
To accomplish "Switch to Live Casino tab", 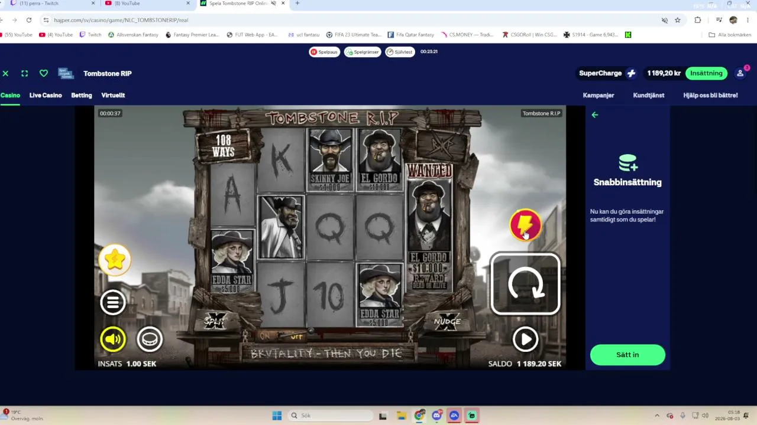I will [x=46, y=95].
